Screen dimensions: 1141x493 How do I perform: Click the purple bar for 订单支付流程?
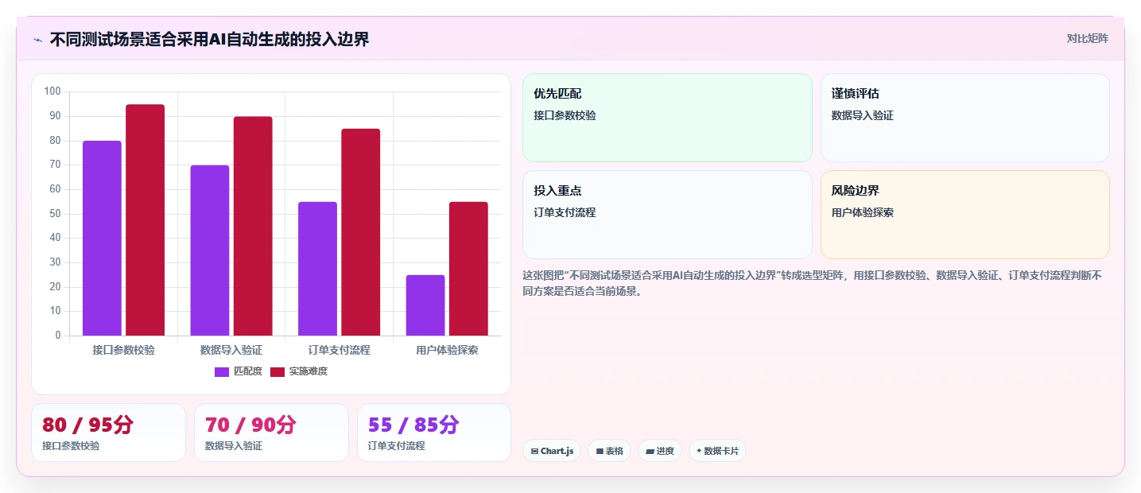[318, 269]
